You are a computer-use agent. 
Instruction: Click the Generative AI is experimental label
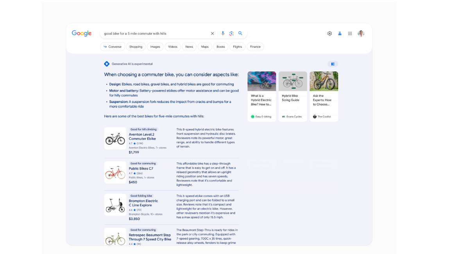(x=132, y=64)
